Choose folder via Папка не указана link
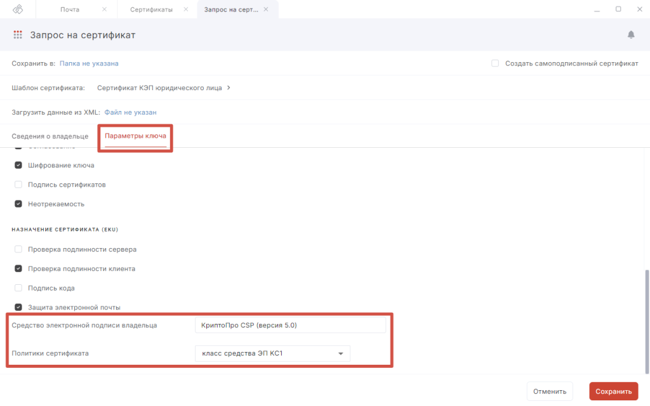This screenshot has width=650, height=406. pos(89,63)
